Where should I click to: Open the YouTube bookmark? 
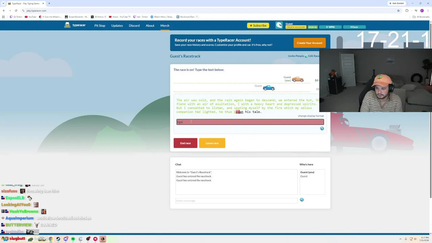pos(30,17)
